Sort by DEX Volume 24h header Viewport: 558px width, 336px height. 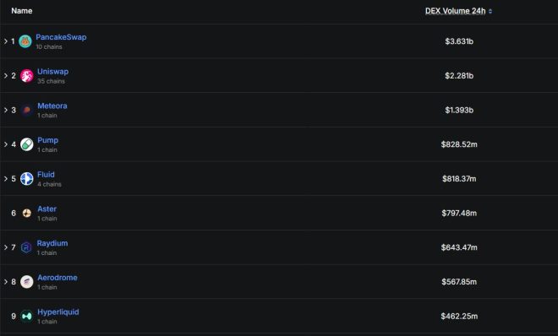point(455,11)
